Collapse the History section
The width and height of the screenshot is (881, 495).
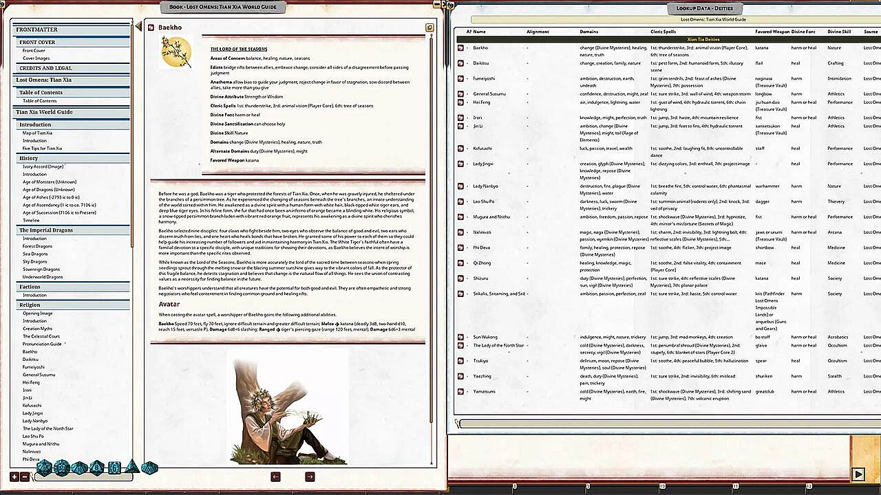tap(74, 158)
